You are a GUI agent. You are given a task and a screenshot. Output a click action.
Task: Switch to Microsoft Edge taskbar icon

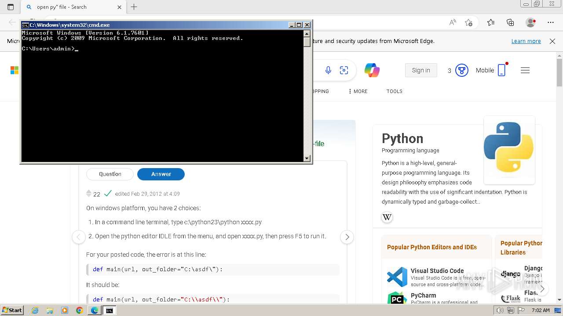(x=95, y=310)
